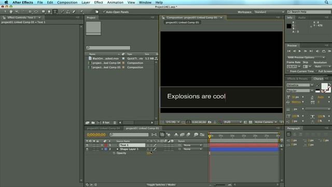The image size is (332, 187).
Task: Select the Hand tool in toolbar
Action: coord(11,11)
